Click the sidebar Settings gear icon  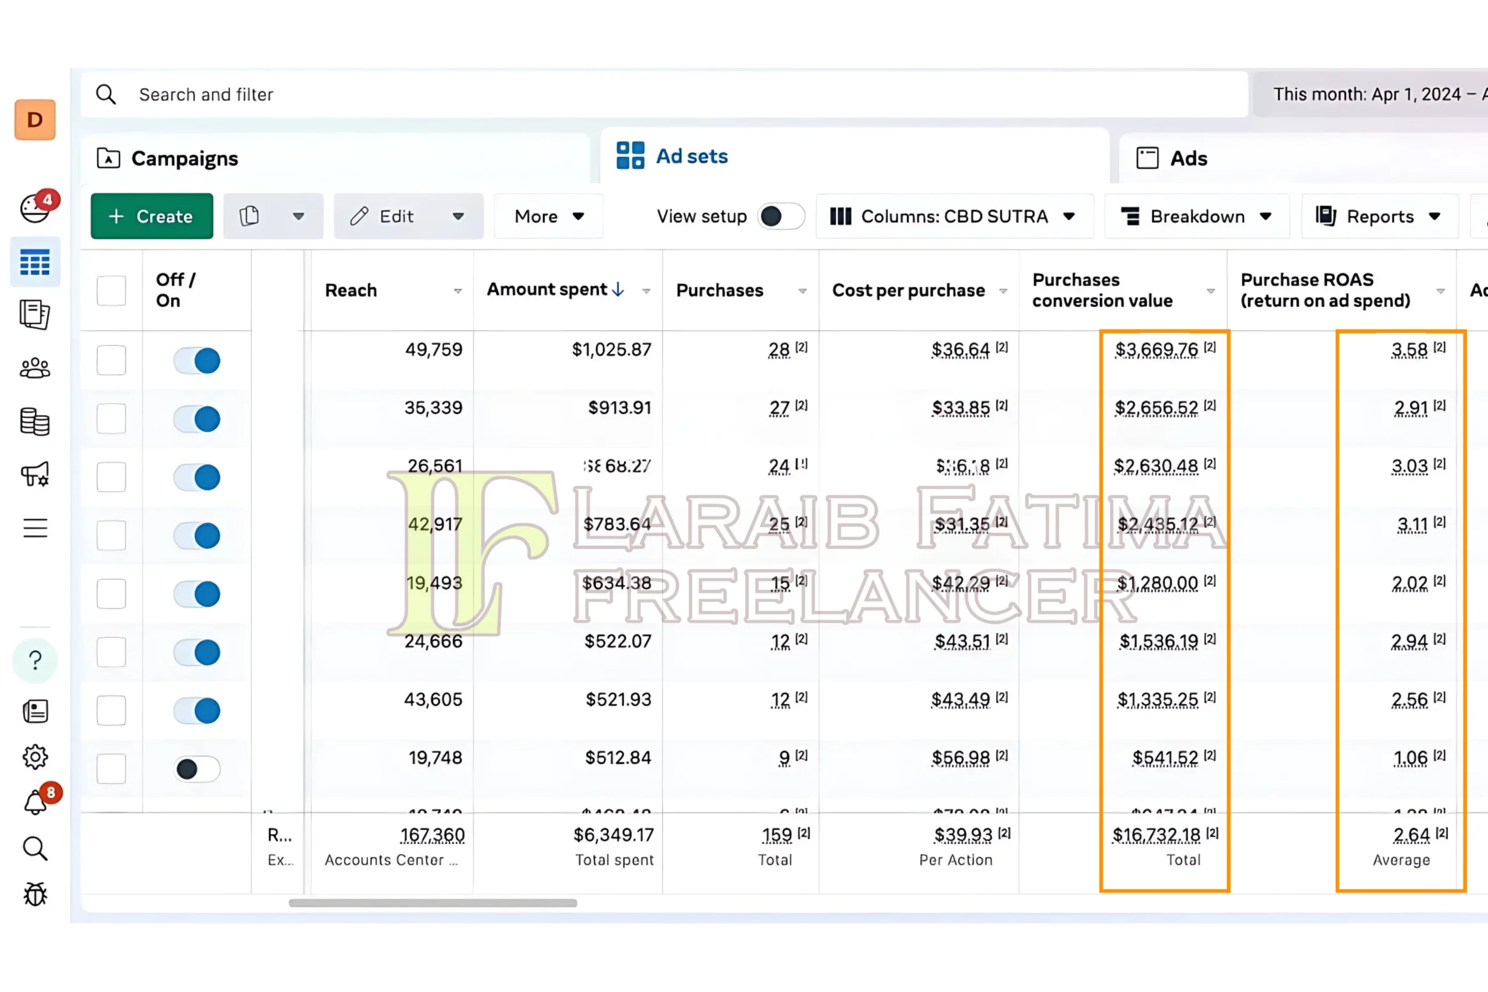point(35,757)
